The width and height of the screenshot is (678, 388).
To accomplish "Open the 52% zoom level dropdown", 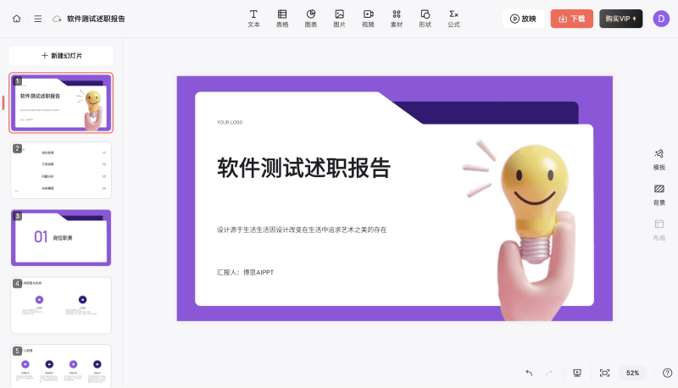I will [632, 373].
